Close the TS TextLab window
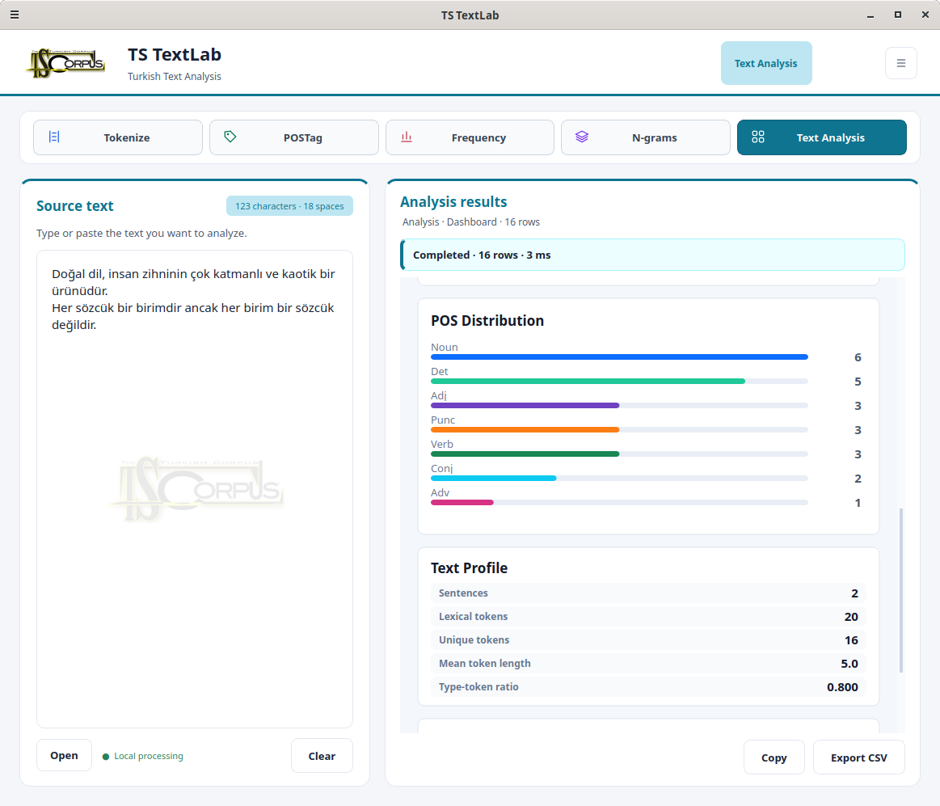The image size is (940, 806). coord(925,15)
